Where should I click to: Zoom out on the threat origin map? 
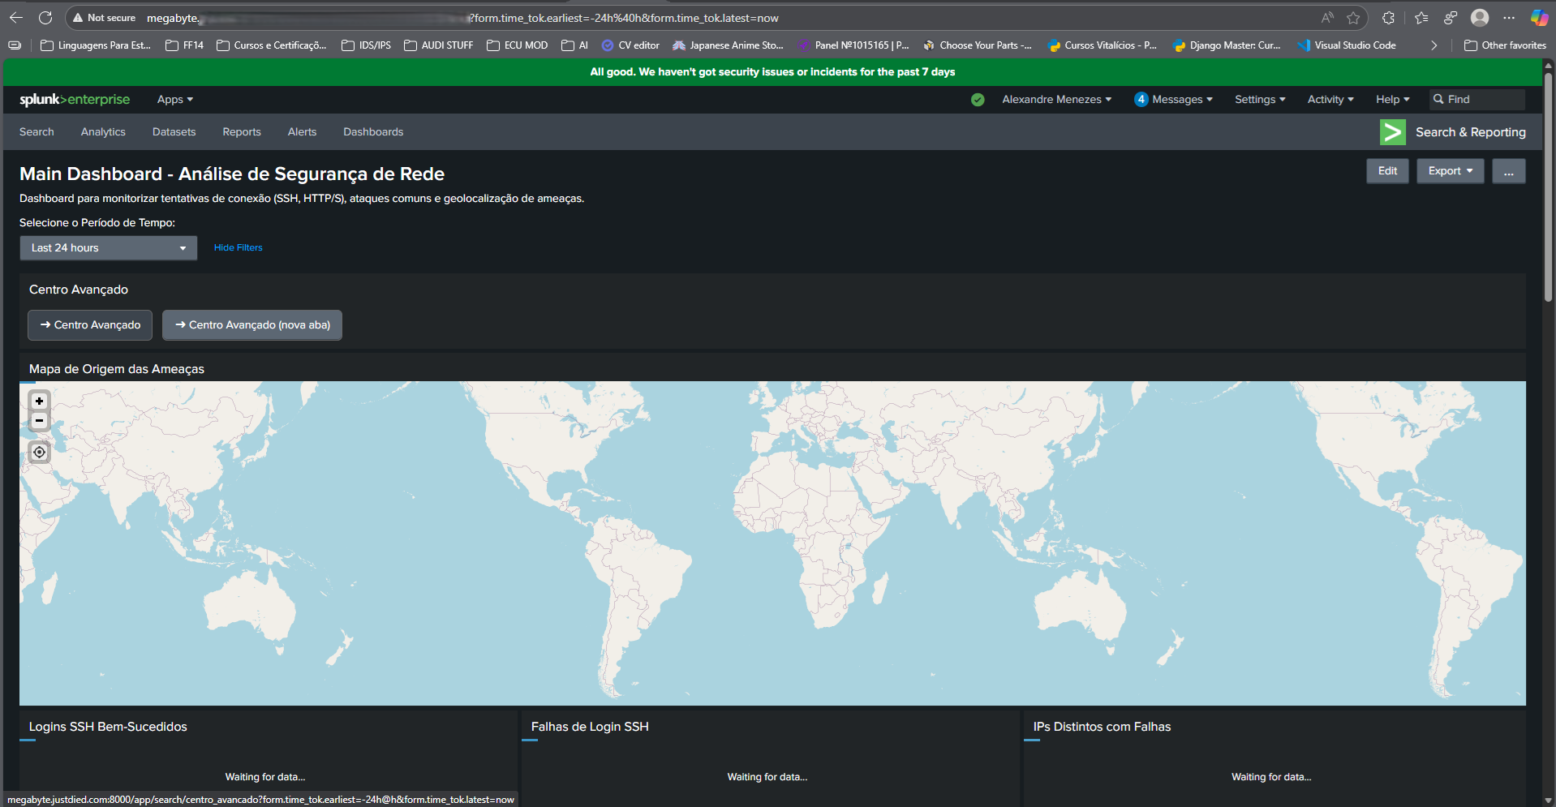38,420
